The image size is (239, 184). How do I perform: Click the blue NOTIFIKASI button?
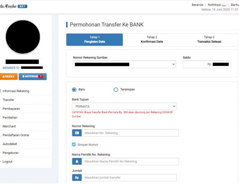coord(32,76)
